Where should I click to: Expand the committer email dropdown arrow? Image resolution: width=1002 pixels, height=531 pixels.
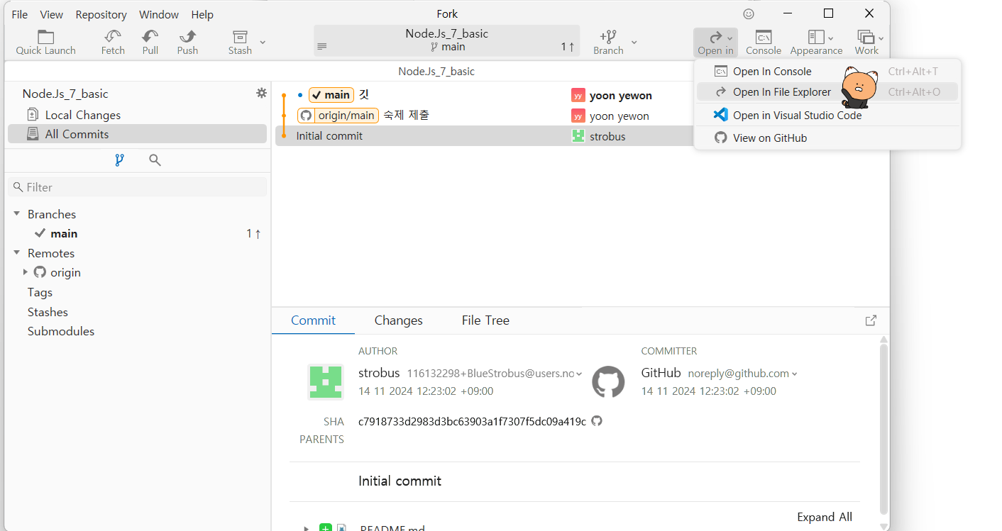coord(794,374)
